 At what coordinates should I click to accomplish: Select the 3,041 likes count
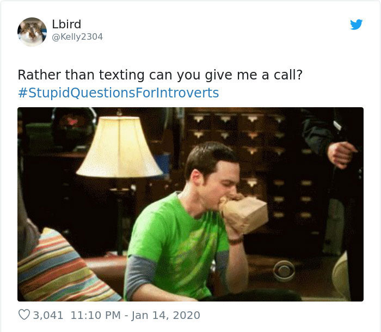point(48,315)
